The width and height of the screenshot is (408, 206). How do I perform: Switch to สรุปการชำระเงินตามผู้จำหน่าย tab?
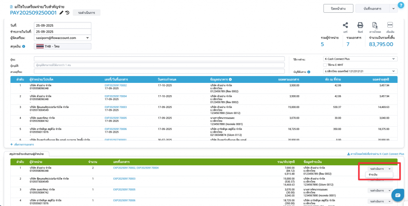[x=26, y=153]
